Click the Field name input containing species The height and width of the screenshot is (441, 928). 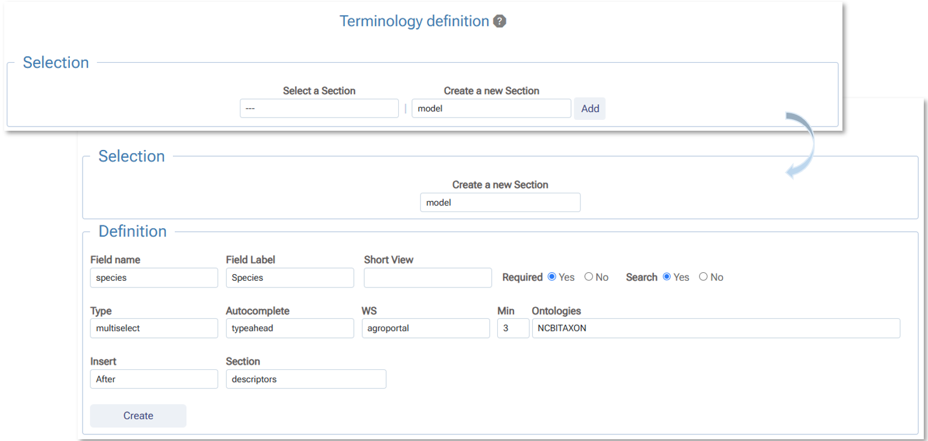coord(154,278)
